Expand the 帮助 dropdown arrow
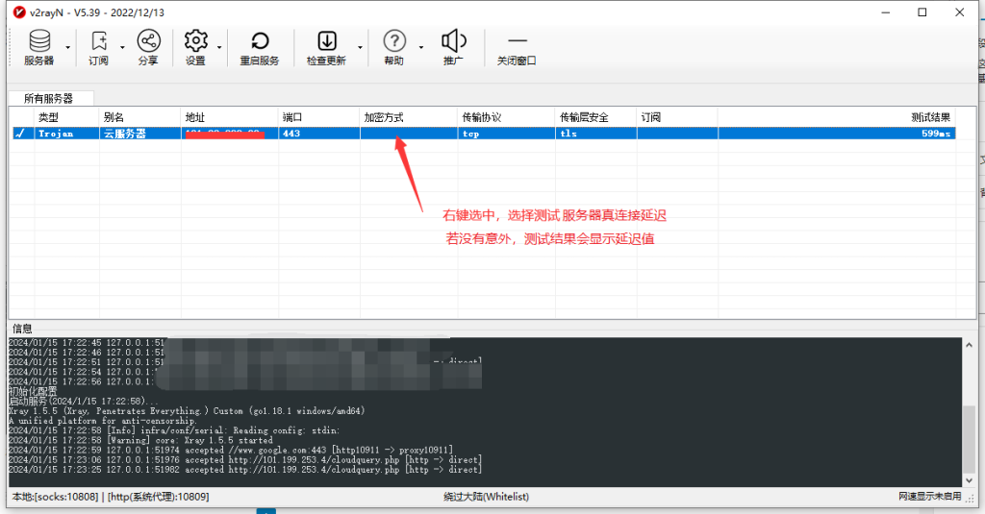The image size is (985, 514). tap(421, 48)
